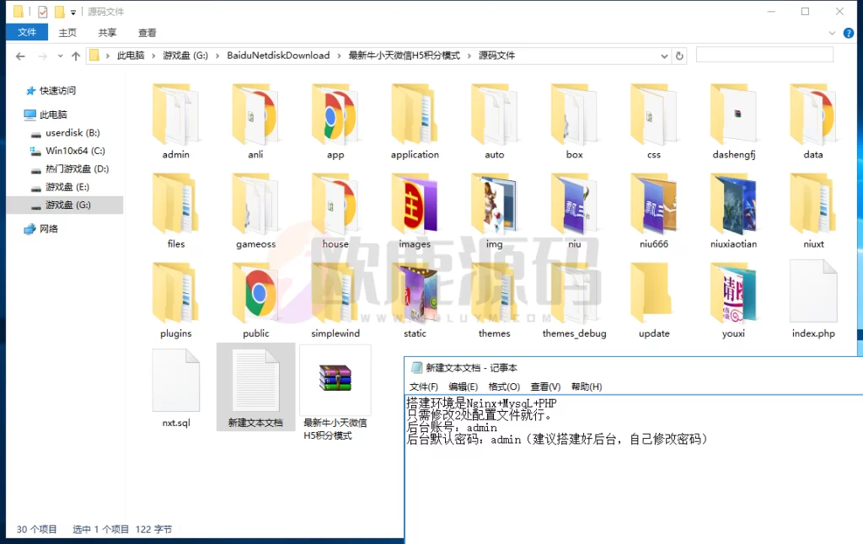
Task: Click the back navigation arrow
Action: pos(19,55)
